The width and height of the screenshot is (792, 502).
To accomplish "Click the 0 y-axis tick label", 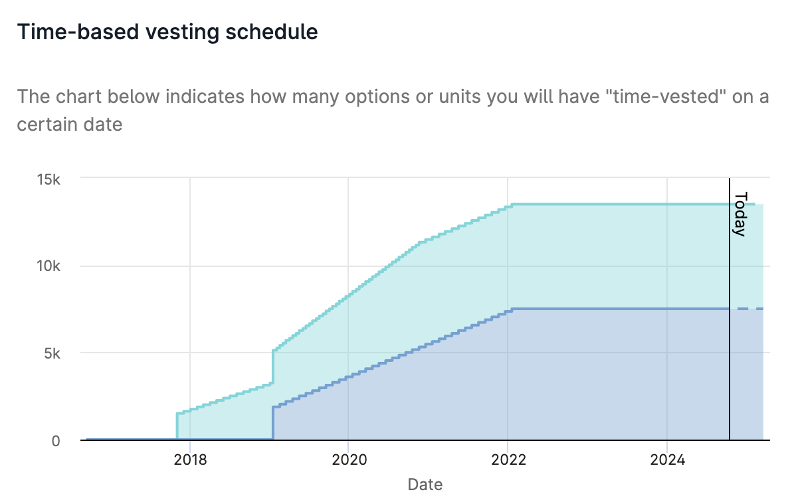I will click(56, 440).
